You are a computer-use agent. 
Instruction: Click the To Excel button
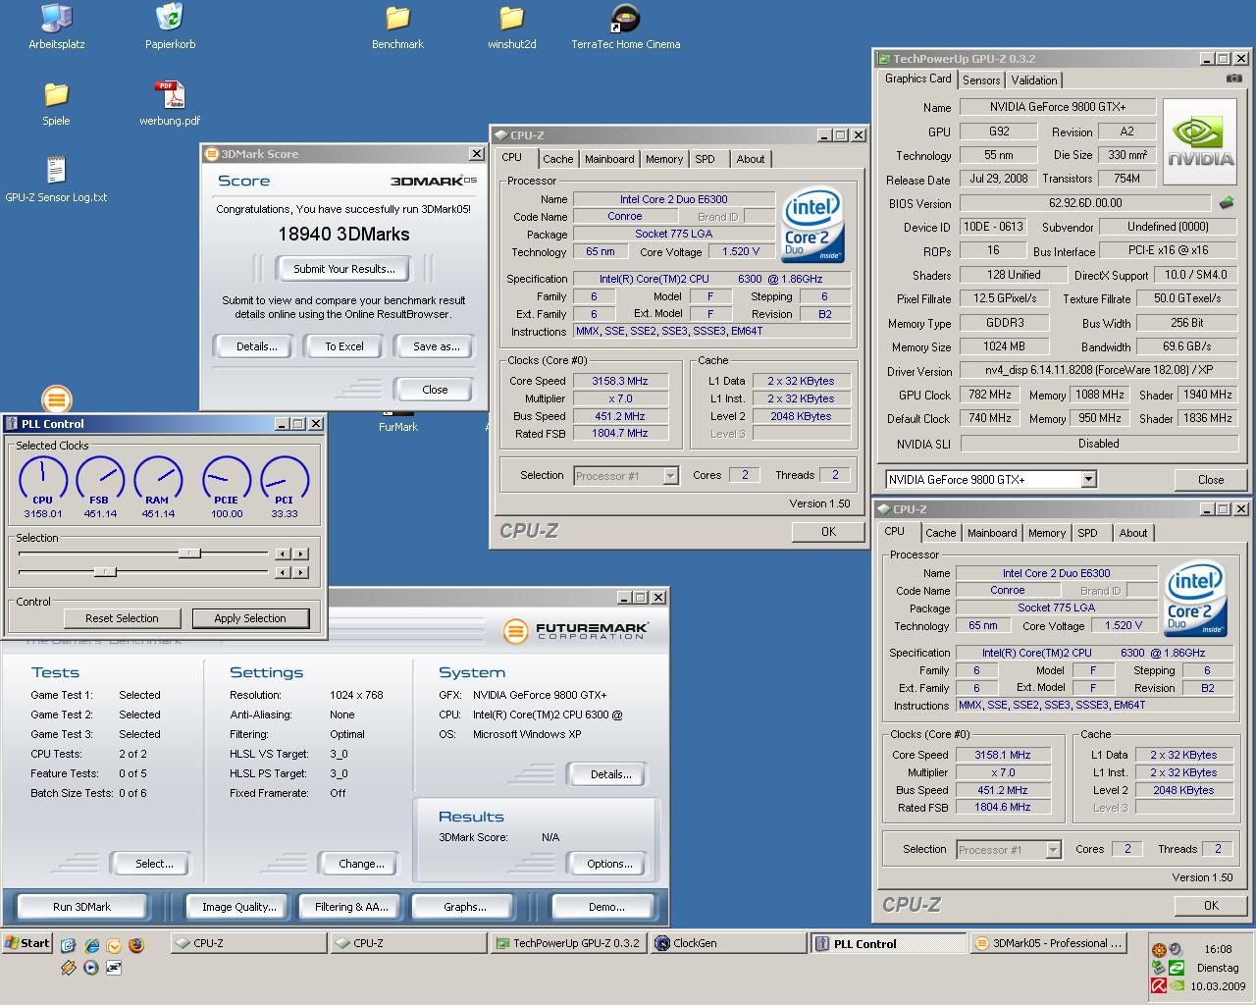344,346
